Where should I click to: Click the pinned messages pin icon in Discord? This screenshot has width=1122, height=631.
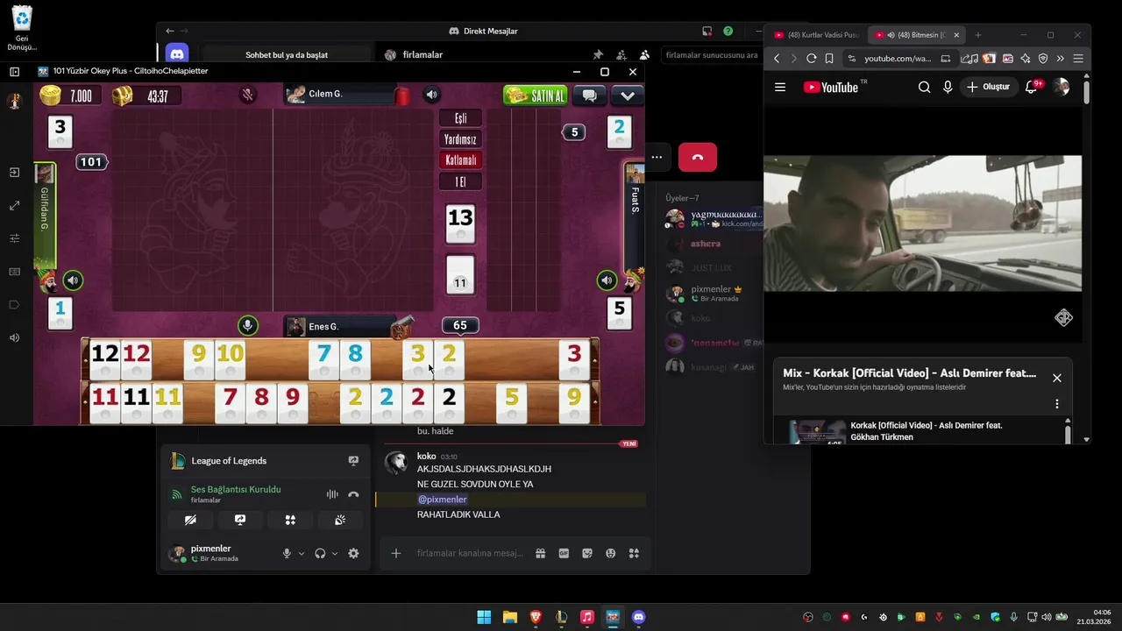(x=598, y=54)
